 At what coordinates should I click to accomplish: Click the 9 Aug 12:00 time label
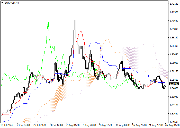pos(106,125)
